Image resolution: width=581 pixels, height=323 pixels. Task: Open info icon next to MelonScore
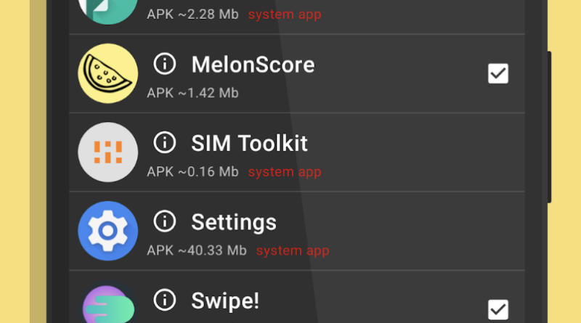click(165, 64)
